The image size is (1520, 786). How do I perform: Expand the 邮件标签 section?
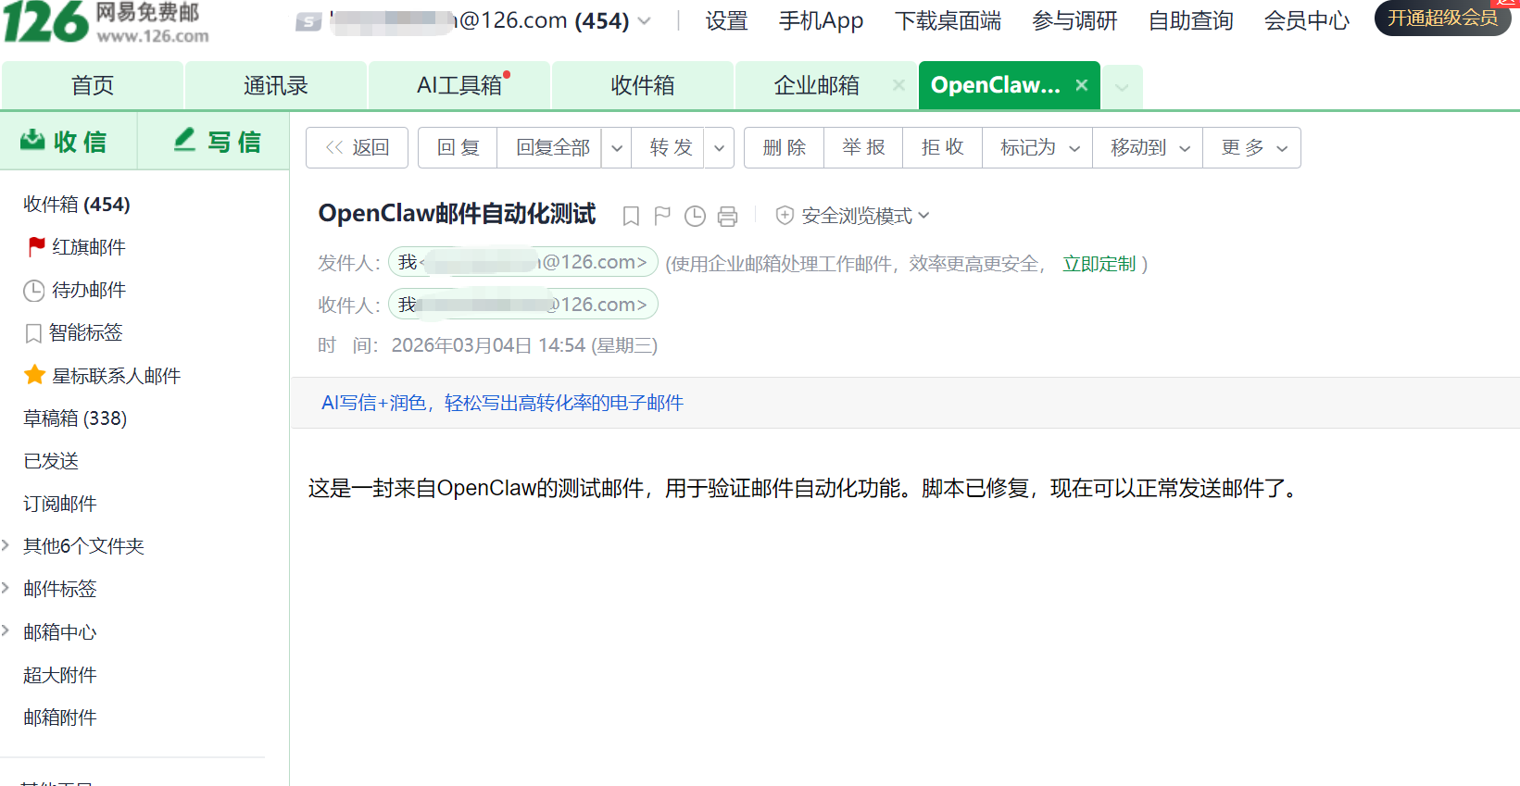click(6, 588)
